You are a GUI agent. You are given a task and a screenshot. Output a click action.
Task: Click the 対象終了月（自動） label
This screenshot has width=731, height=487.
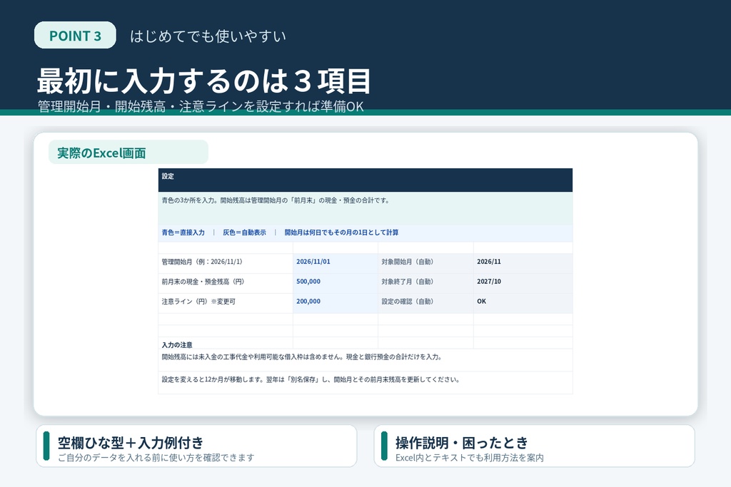pyautogui.click(x=408, y=282)
